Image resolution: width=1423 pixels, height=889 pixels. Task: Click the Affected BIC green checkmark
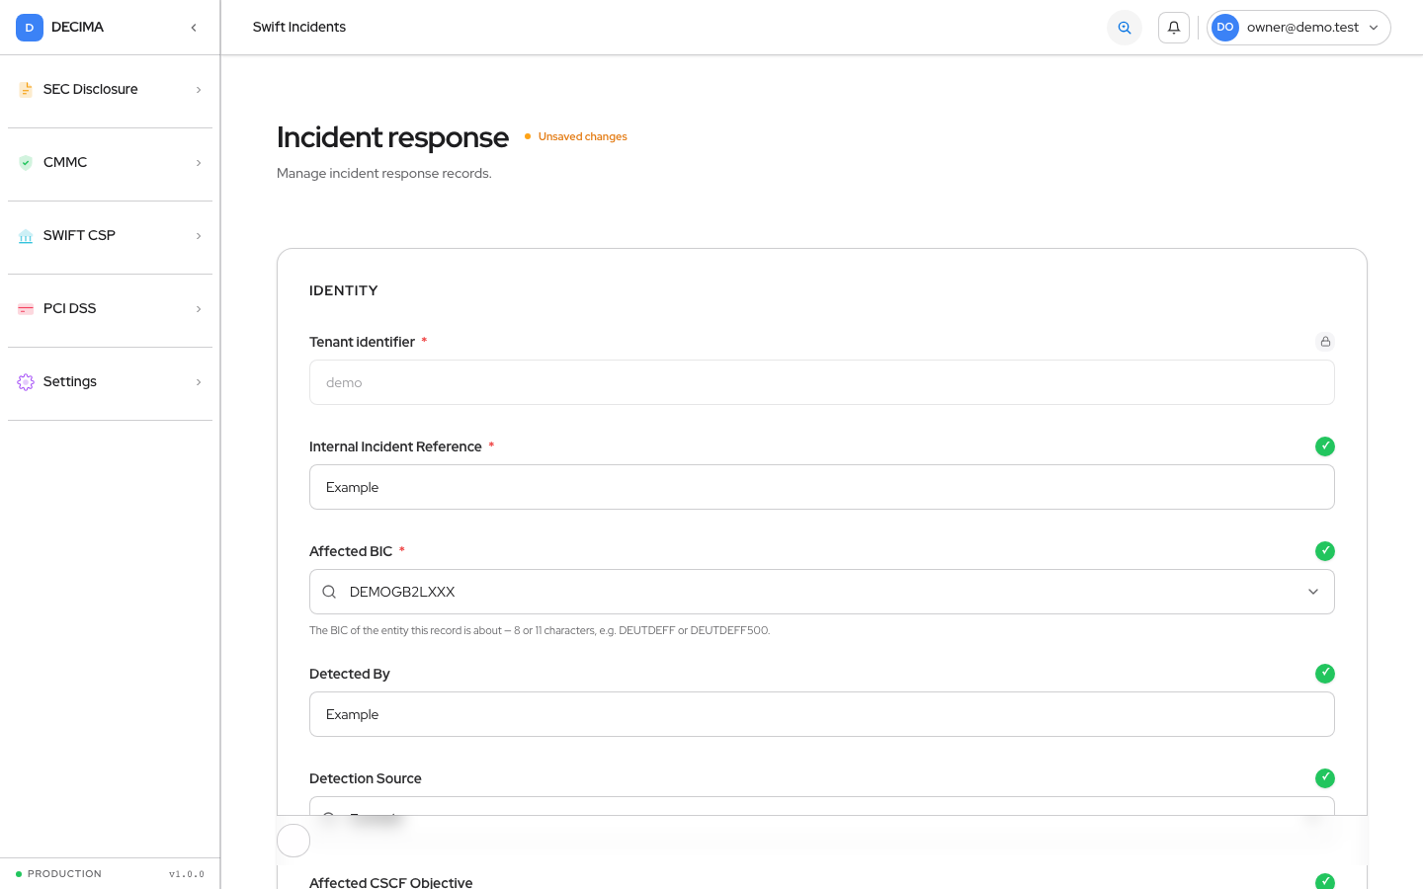(1325, 551)
